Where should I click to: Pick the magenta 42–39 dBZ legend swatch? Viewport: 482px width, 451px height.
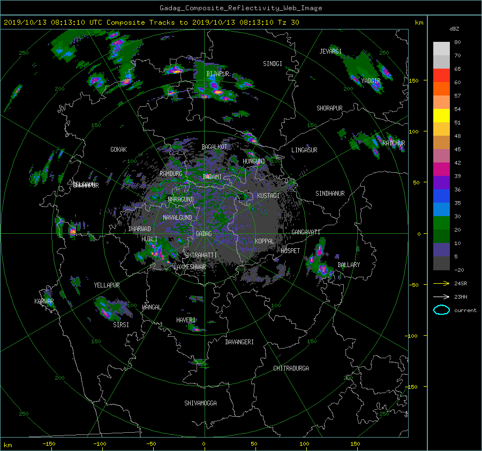(x=441, y=169)
